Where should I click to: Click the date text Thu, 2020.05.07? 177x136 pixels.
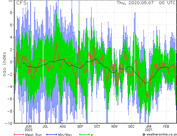pyautogui.click(x=135, y=3)
